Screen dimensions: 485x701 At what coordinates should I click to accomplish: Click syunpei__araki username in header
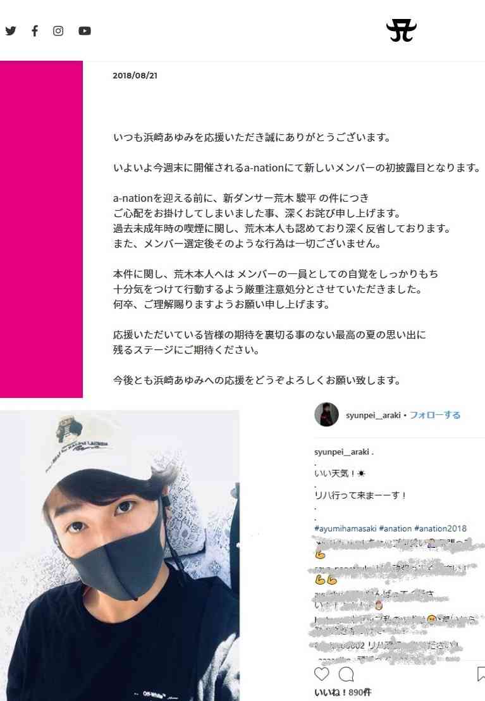373,415
